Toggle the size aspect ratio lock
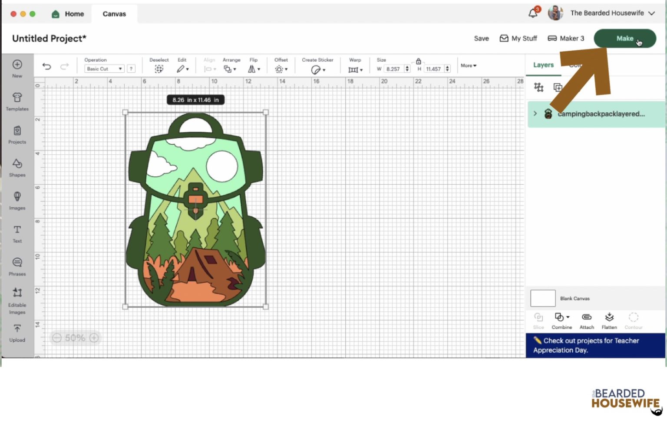The width and height of the screenshot is (667, 423). [419, 61]
